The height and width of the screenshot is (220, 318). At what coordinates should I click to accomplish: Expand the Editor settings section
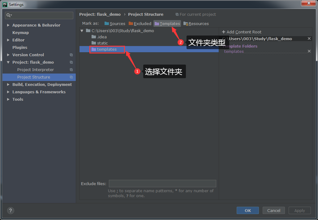[x=8, y=40]
